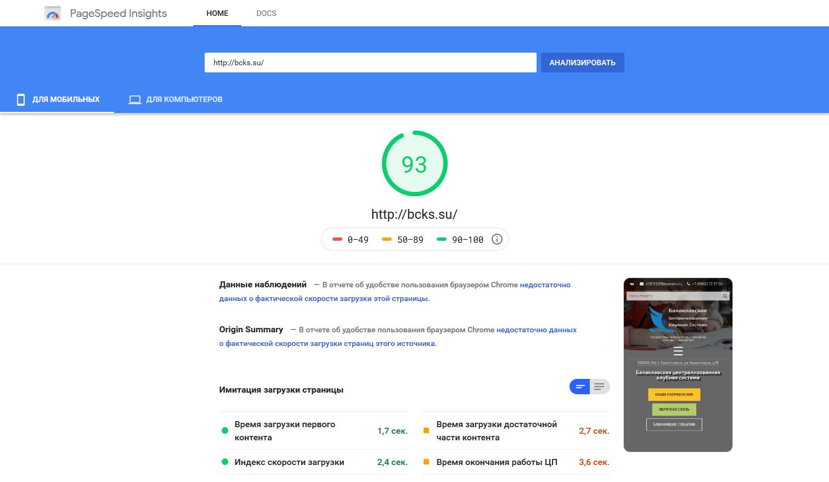
Task: Click the PageSpeed Insights logo icon
Action: tap(53, 13)
